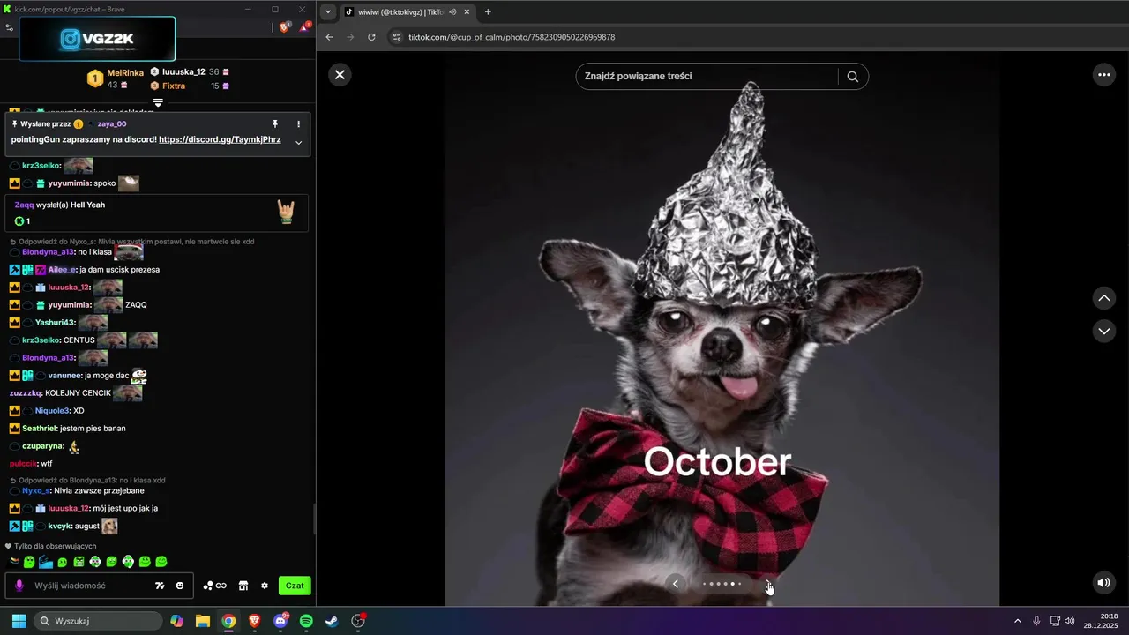Click 'KOLEJNY CENCIK' message by zuzzzkq

(x=78, y=393)
